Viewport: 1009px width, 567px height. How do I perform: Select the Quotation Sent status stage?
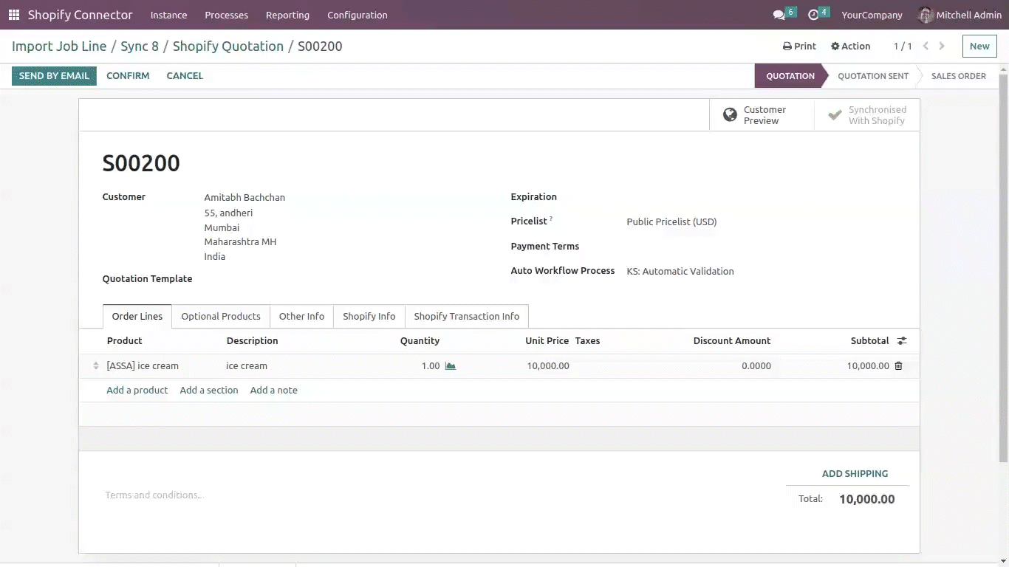pyautogui.click(x=872, y=76)
